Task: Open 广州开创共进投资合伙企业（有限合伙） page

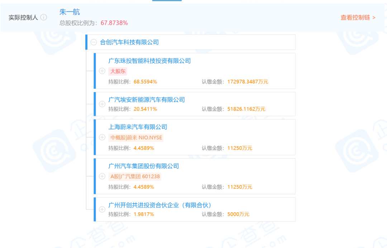Action: coord(160,205)
